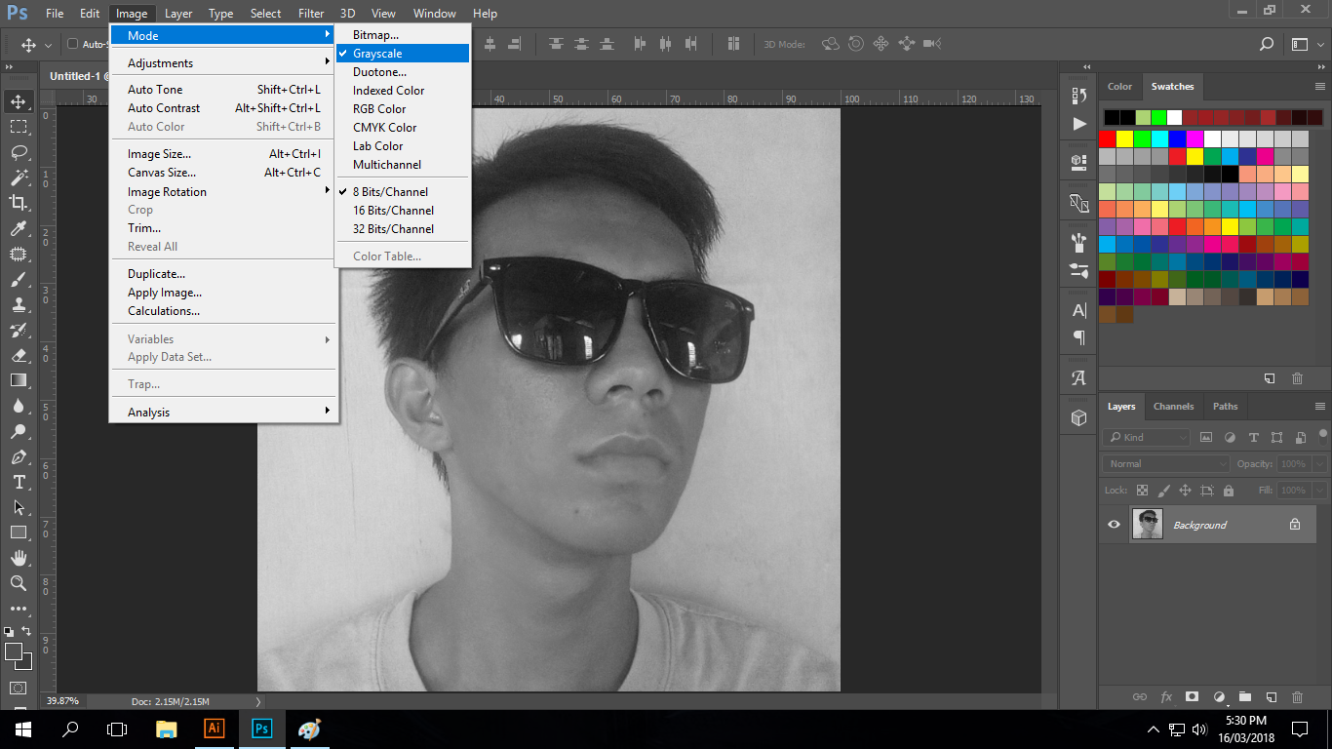This screenshot has width=1332, height=749.
Task: Toggle type layer filter icon
Action: point(1253,437)
